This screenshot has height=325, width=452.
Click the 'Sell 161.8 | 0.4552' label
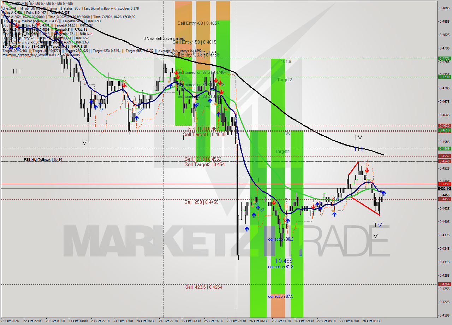point(203,159)
